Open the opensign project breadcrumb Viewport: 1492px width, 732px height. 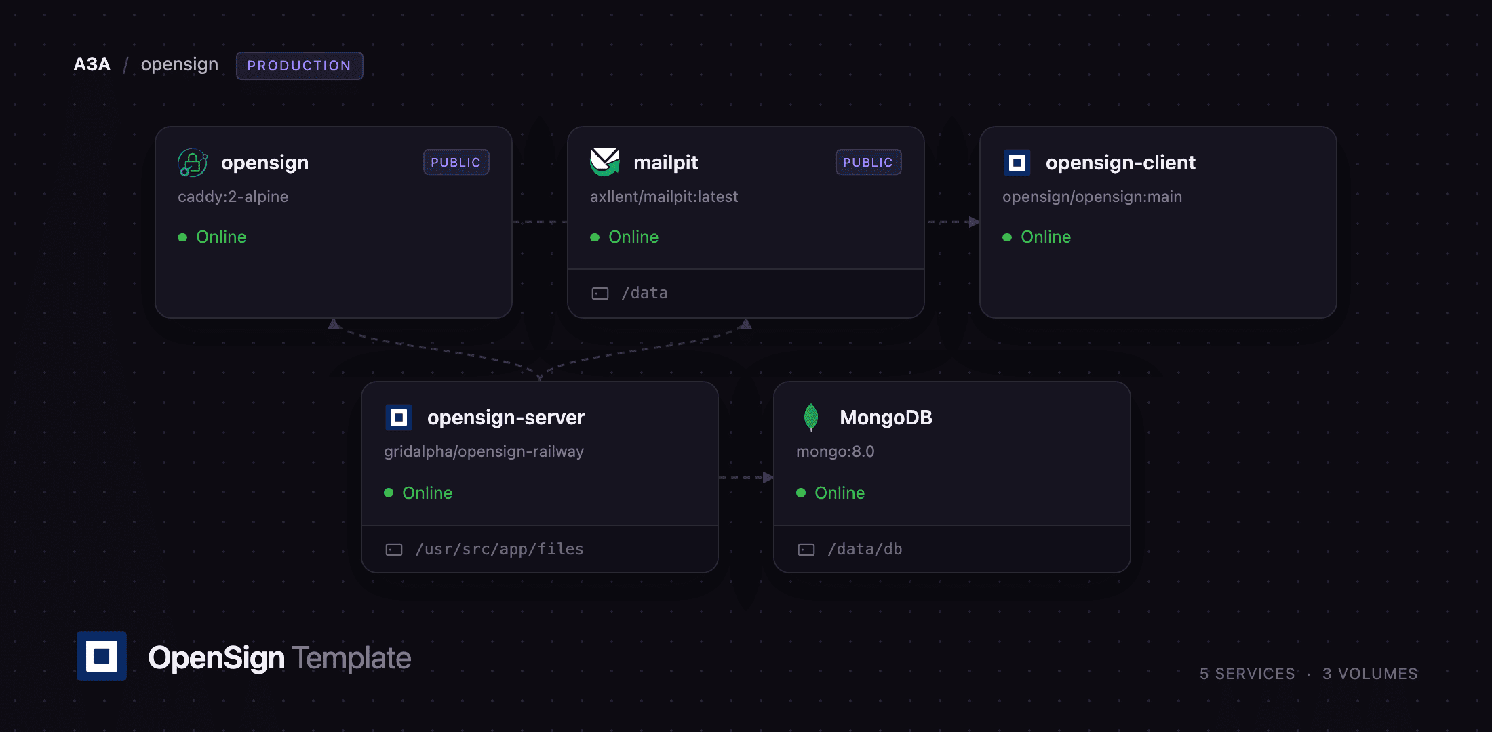coord(180,64)
